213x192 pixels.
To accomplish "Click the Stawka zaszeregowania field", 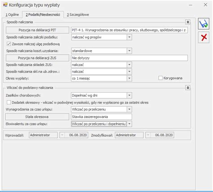I will tap(102, 117).
